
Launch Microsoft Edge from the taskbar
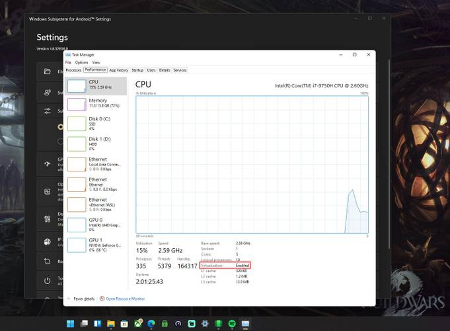(x=151, y=324)
